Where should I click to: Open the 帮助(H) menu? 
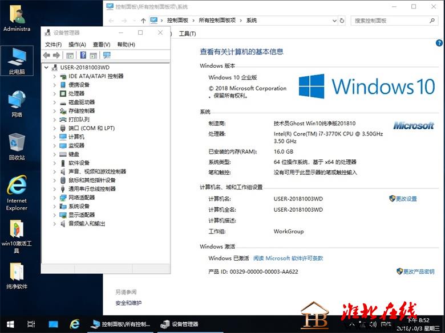(126, 44)
